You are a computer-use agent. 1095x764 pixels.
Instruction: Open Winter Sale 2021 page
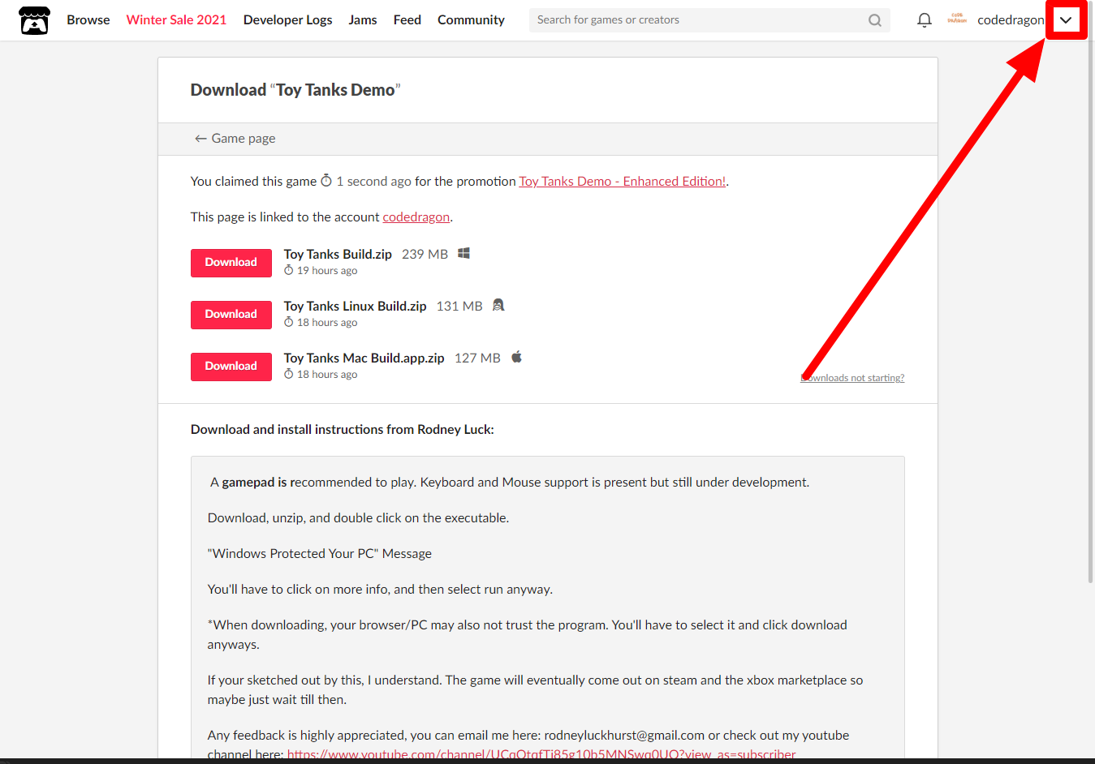coord(176,20)
